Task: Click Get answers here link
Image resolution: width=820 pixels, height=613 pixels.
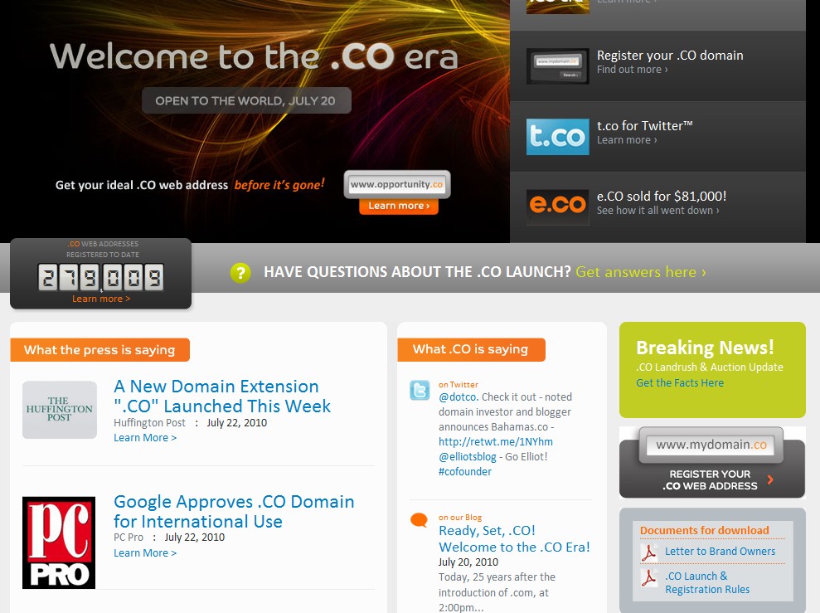Action: tap(641, 272)
